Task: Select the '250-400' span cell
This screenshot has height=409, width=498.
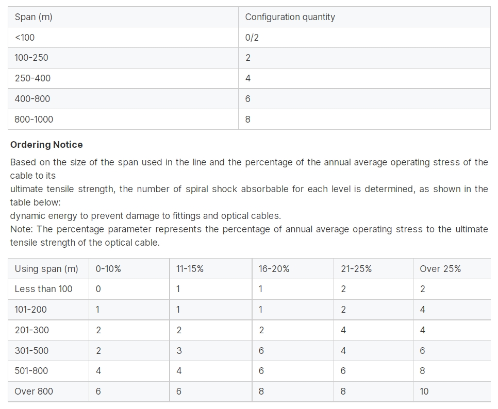Action: click(x=123, y=78)
